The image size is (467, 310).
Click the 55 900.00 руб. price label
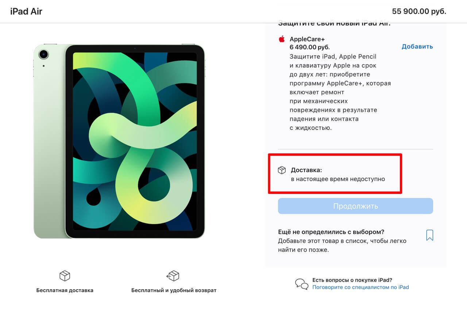(x=418, y=11)
